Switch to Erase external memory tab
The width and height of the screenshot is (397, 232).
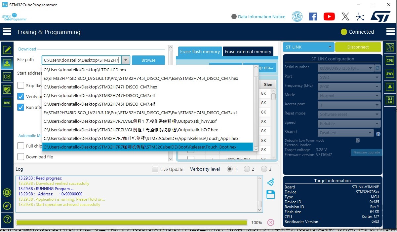(248, 51)
